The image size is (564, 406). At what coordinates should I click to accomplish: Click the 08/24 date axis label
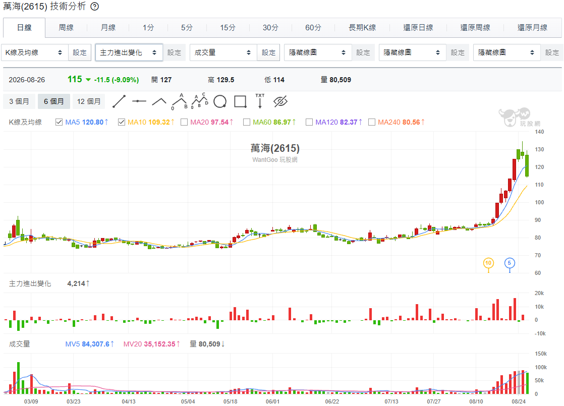pyautogui.click(x=519, y=401)
